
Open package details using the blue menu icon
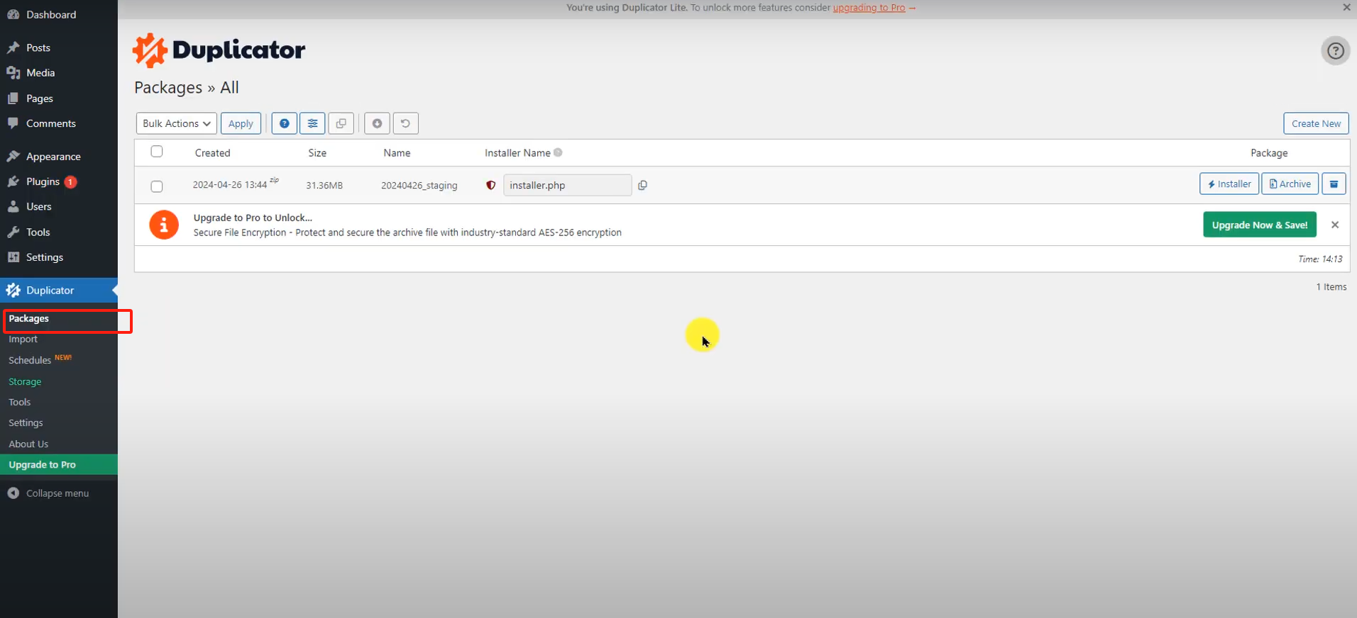tap(1334, 184)
